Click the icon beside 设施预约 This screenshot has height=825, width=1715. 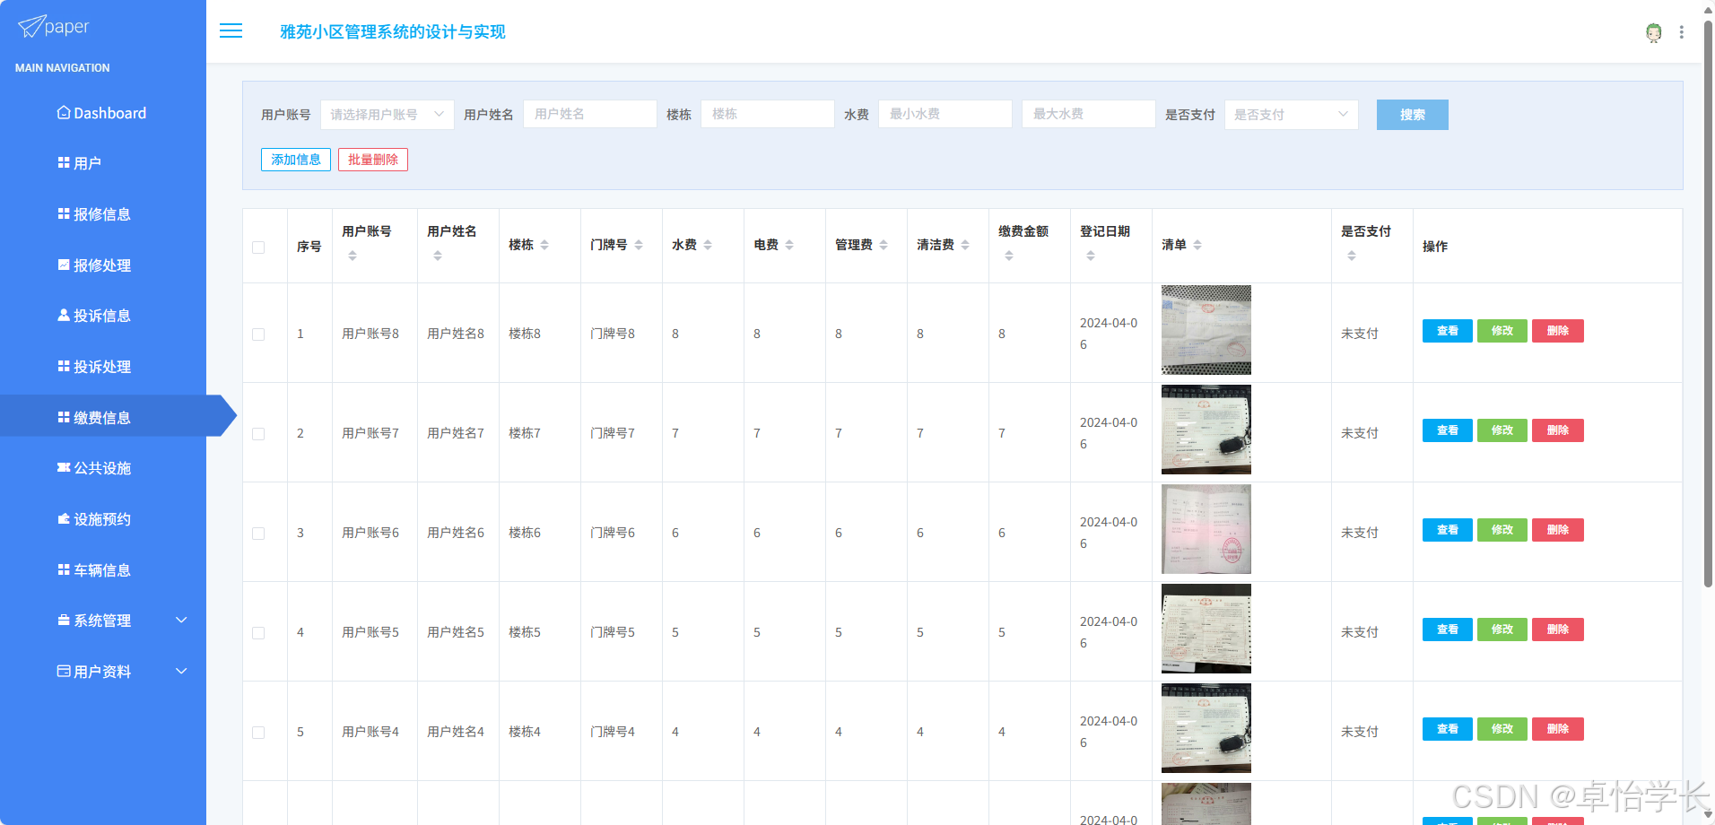click(64, 519)
